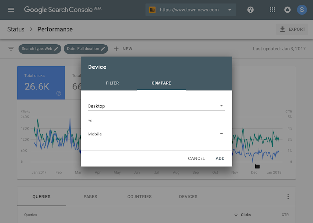Open the three-dot table options menu
313x223 pixels.
click(x=288, y=197)
